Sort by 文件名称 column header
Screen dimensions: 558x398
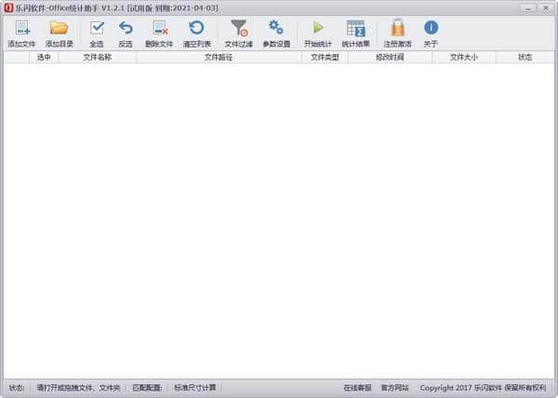click(98, 57)
